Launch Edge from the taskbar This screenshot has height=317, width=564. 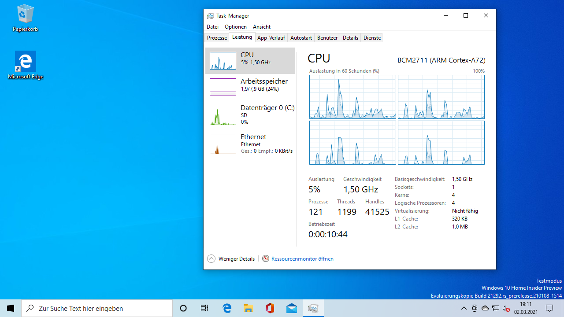coord(227,308)
